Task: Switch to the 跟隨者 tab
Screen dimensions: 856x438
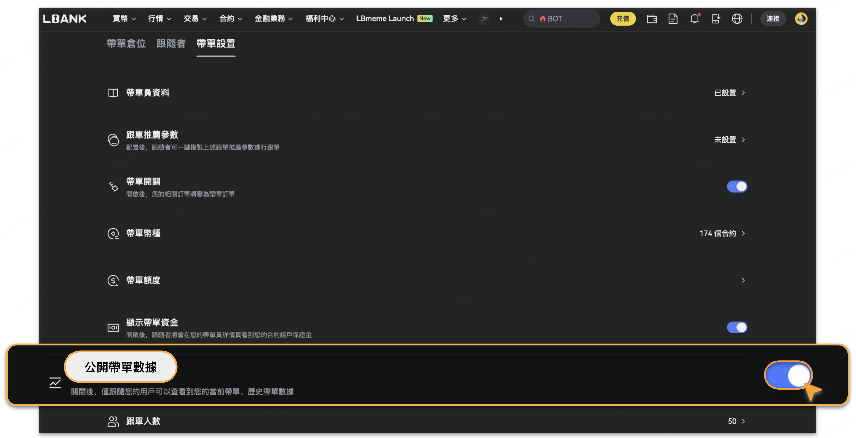Action: coord(171,44)
